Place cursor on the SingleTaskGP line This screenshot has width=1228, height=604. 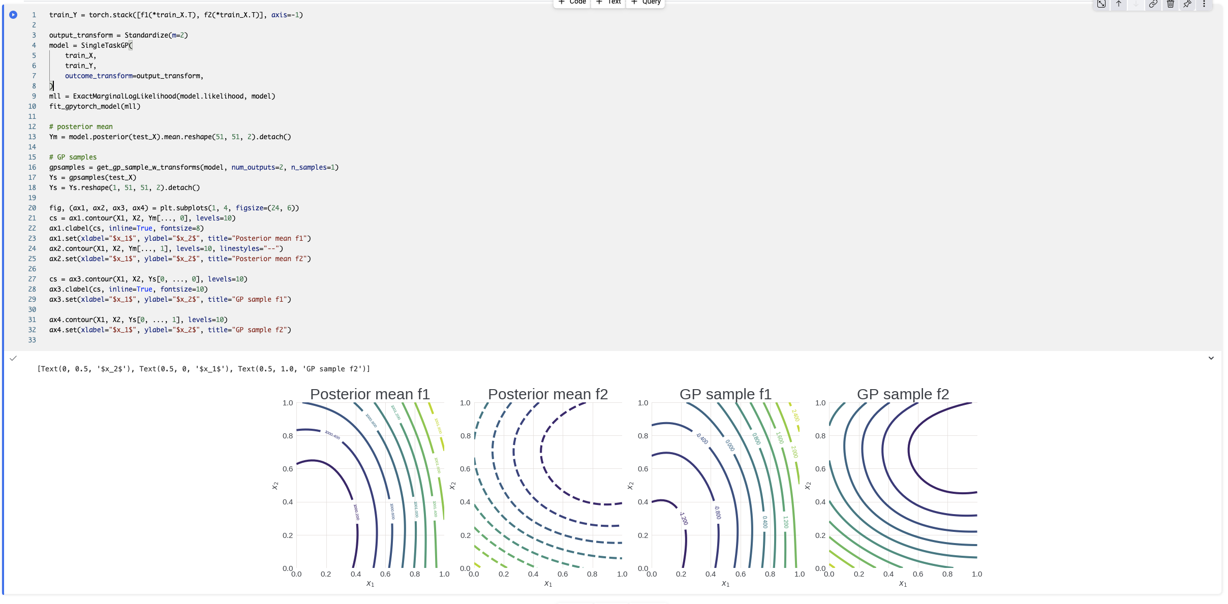pyautogui.click(x=90, y=45)
